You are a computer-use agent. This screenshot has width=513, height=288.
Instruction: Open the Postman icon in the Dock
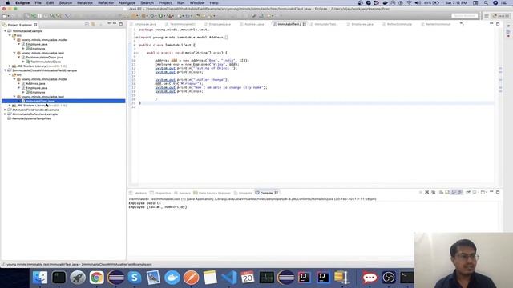click(191, 278)
